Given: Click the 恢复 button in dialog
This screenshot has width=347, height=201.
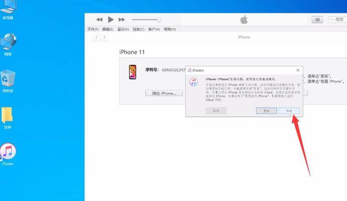Looking at the screenshot, I should click(289, 111).
